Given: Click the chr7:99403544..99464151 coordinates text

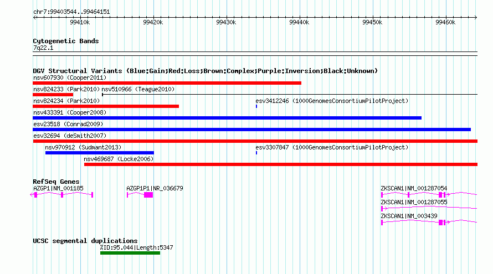Looking at the screenshot, I should click(x=71, y=12).
